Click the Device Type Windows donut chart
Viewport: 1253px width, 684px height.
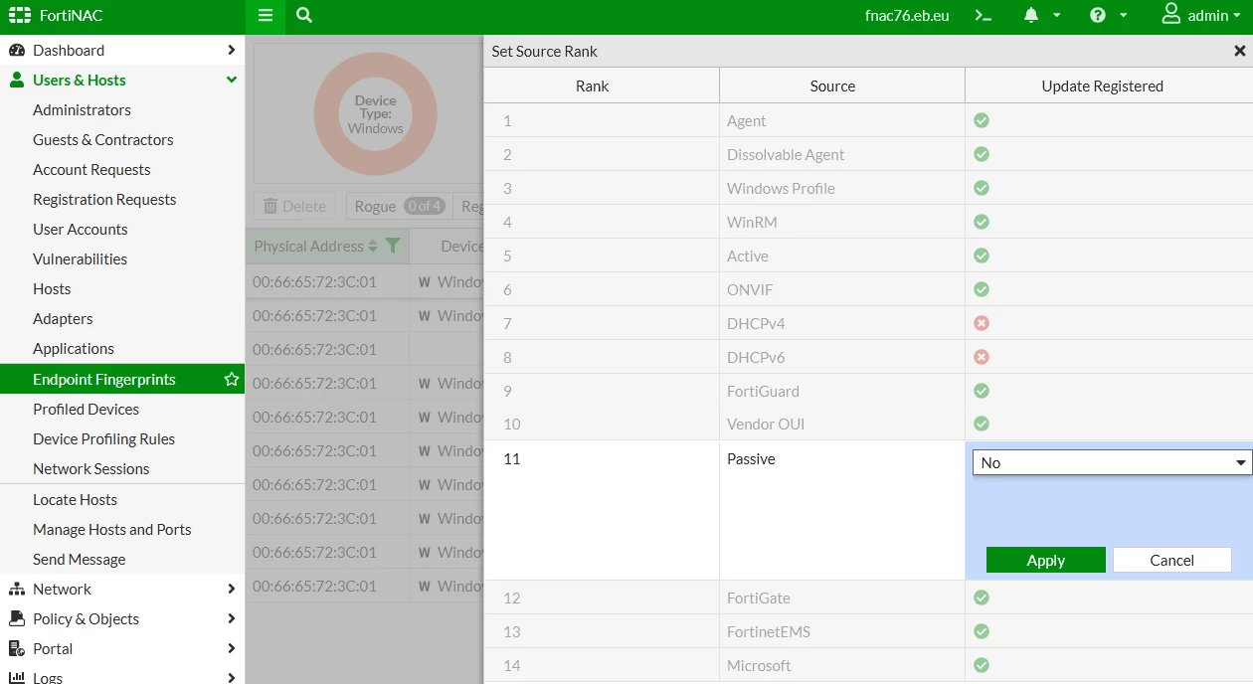pyautogui.click(x=375, y=114)
